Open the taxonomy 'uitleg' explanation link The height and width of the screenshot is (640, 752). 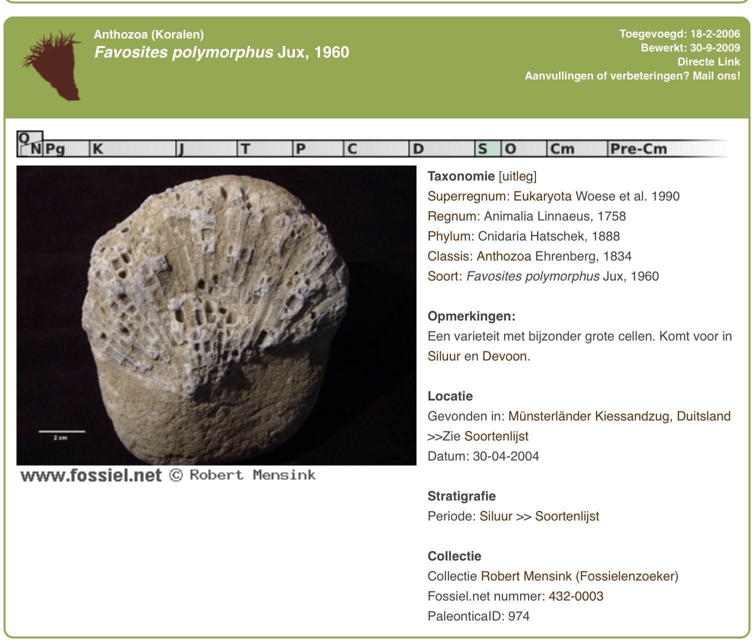[x=517, y=176]
